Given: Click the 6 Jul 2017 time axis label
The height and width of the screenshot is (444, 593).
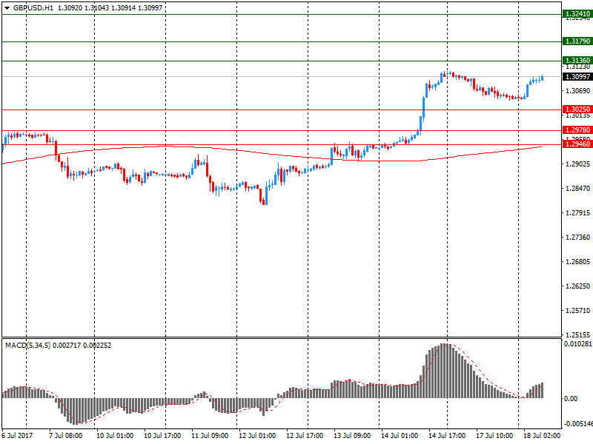Looking at the screenshot, I should coord(17,436).
